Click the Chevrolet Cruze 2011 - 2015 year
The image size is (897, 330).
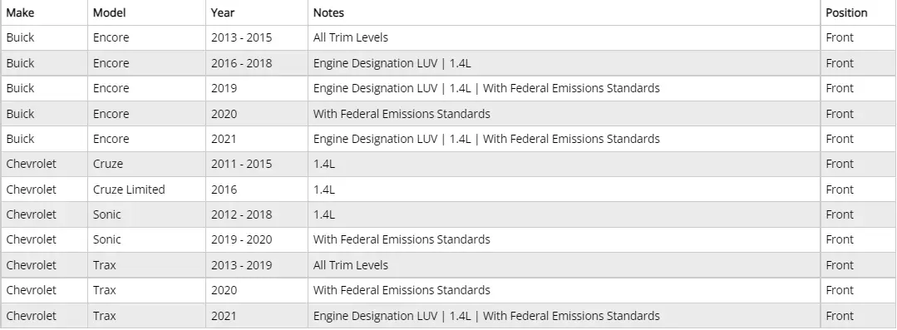tap(257, 164)
